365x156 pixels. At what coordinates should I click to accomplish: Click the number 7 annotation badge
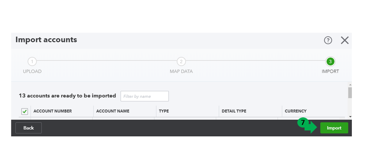point(302,123)
